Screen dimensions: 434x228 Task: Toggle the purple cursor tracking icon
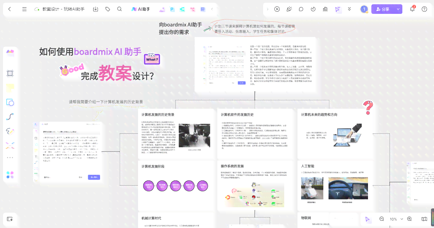[x=337, y=9]
